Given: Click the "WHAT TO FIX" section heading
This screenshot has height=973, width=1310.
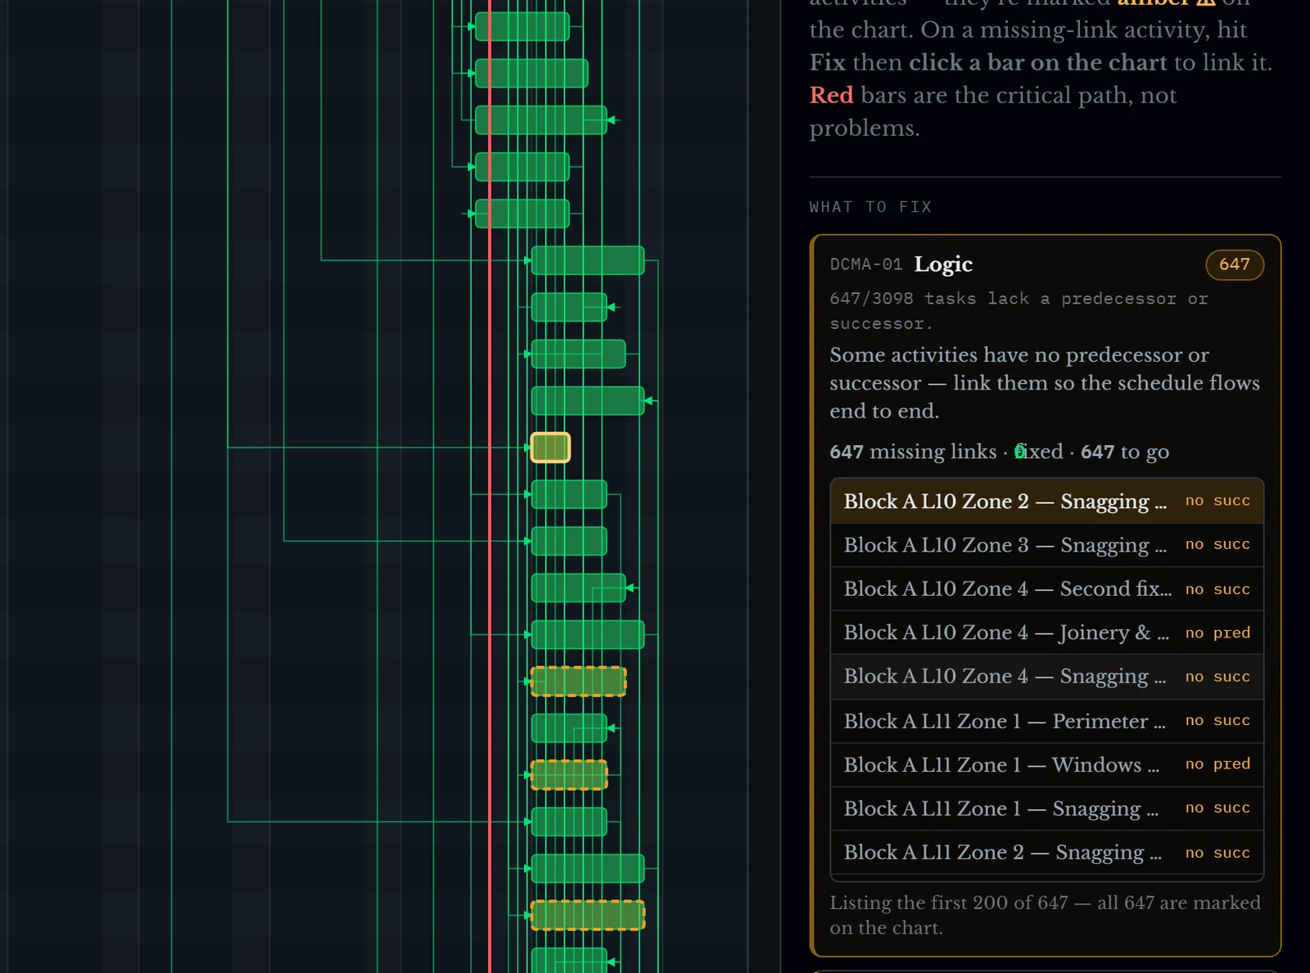Looking at the screenshot, I should [x=870, y=207].
